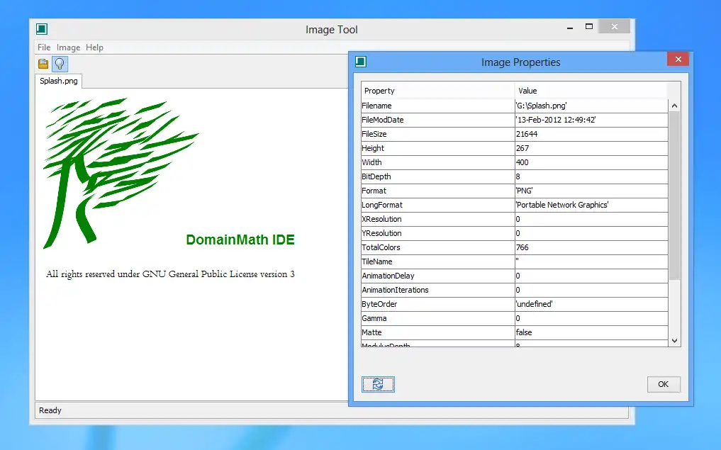The width and height of the screenshot is (721, 450).
Task: Click the DomainMath IDE splash image
Action: point(170,189)
